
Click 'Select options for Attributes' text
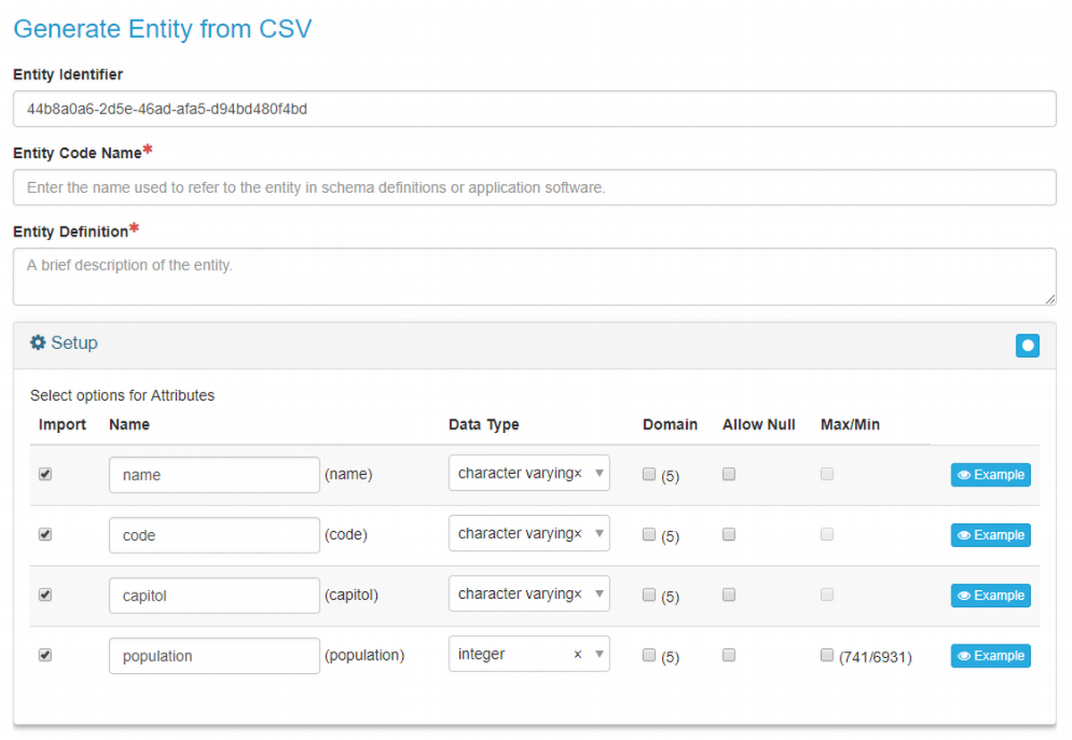[122, 395]
